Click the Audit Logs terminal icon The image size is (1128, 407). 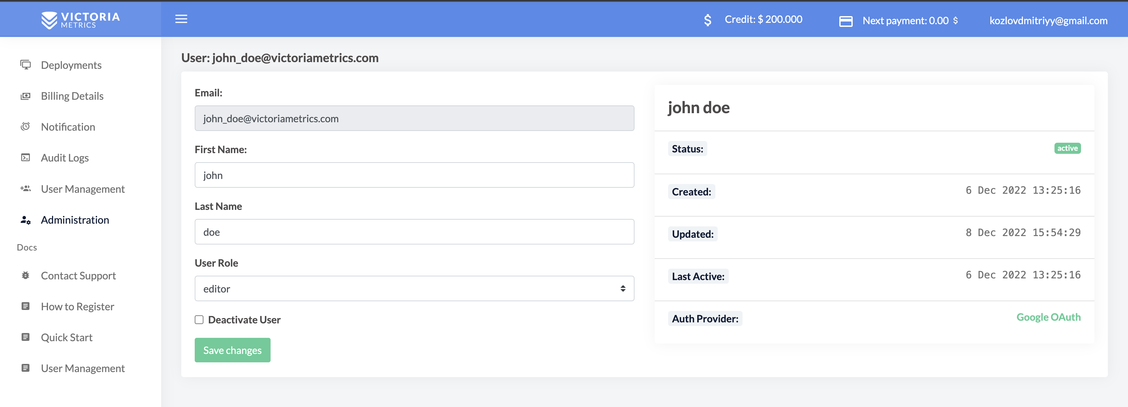[x=26, y=158]
